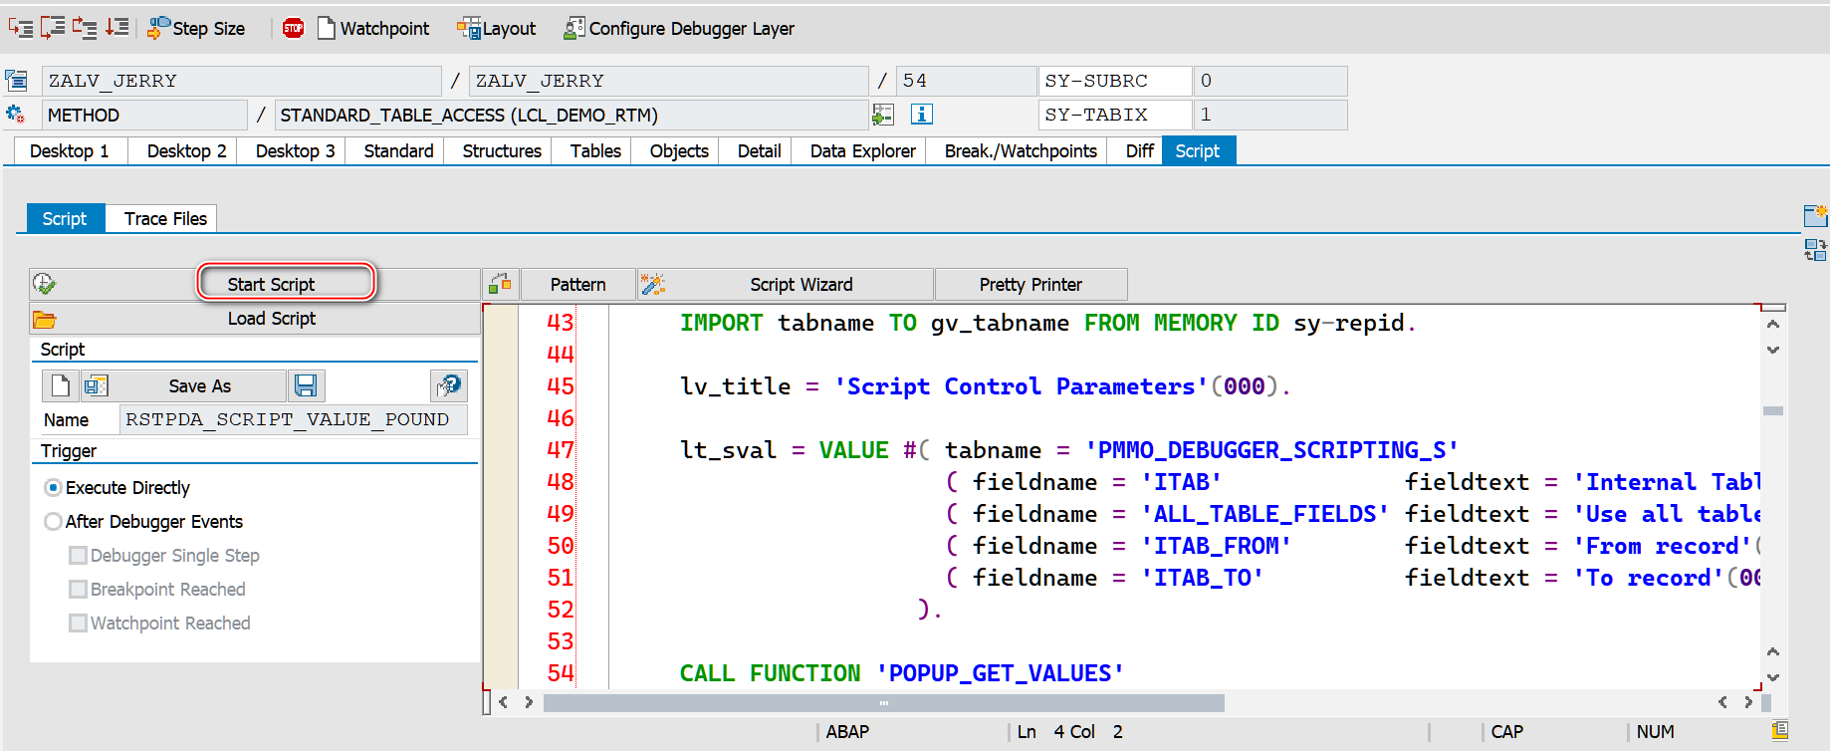Click the SY-TABIX value field
This screenshot has width=1830, height=751.
[1270, 115]
